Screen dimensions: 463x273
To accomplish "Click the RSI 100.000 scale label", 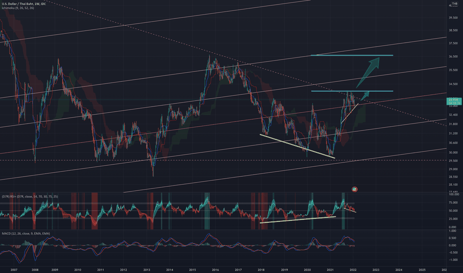I will coord(454,194).
